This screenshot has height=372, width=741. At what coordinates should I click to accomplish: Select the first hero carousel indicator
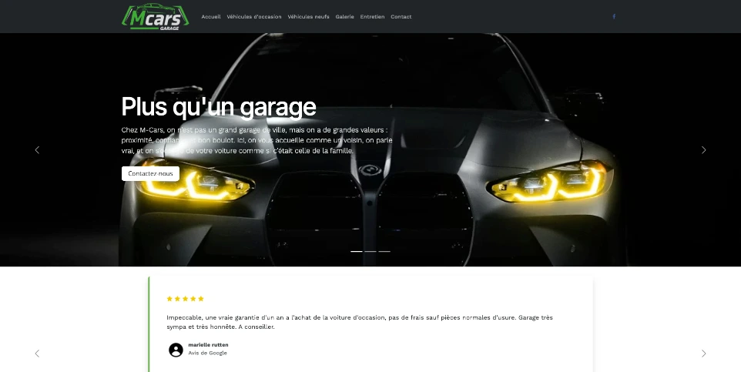point(357,252)
